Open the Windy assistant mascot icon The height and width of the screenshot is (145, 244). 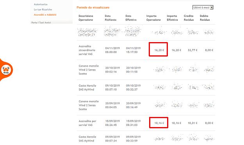tap(6, 70)
